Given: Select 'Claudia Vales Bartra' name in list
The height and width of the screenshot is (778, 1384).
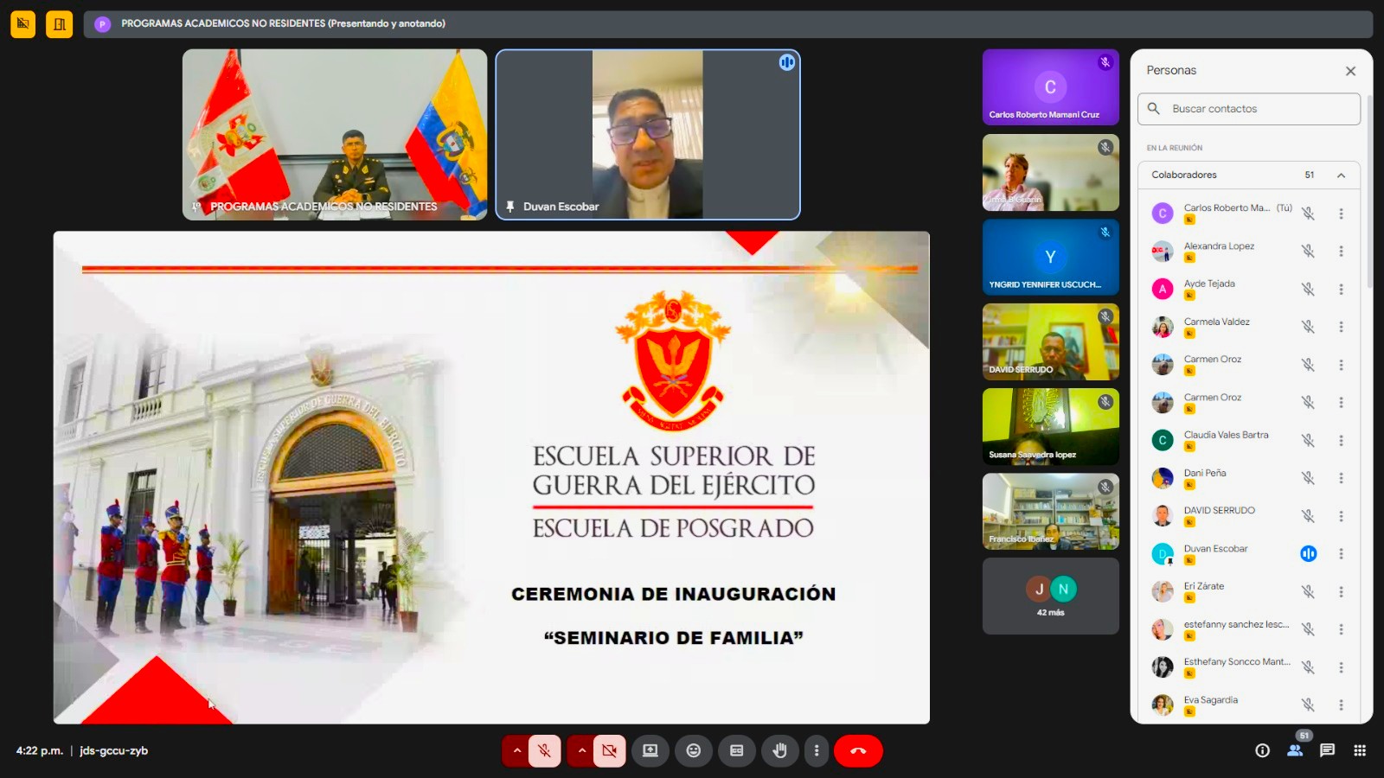Looking at the screenshot, I should 1226,435.
